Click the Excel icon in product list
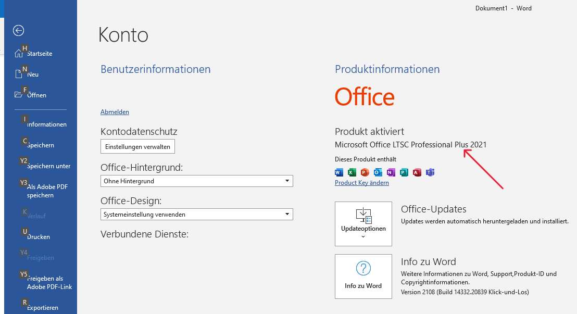The width and height of the screenshot is (577, 314). click(x=352, y=172)
